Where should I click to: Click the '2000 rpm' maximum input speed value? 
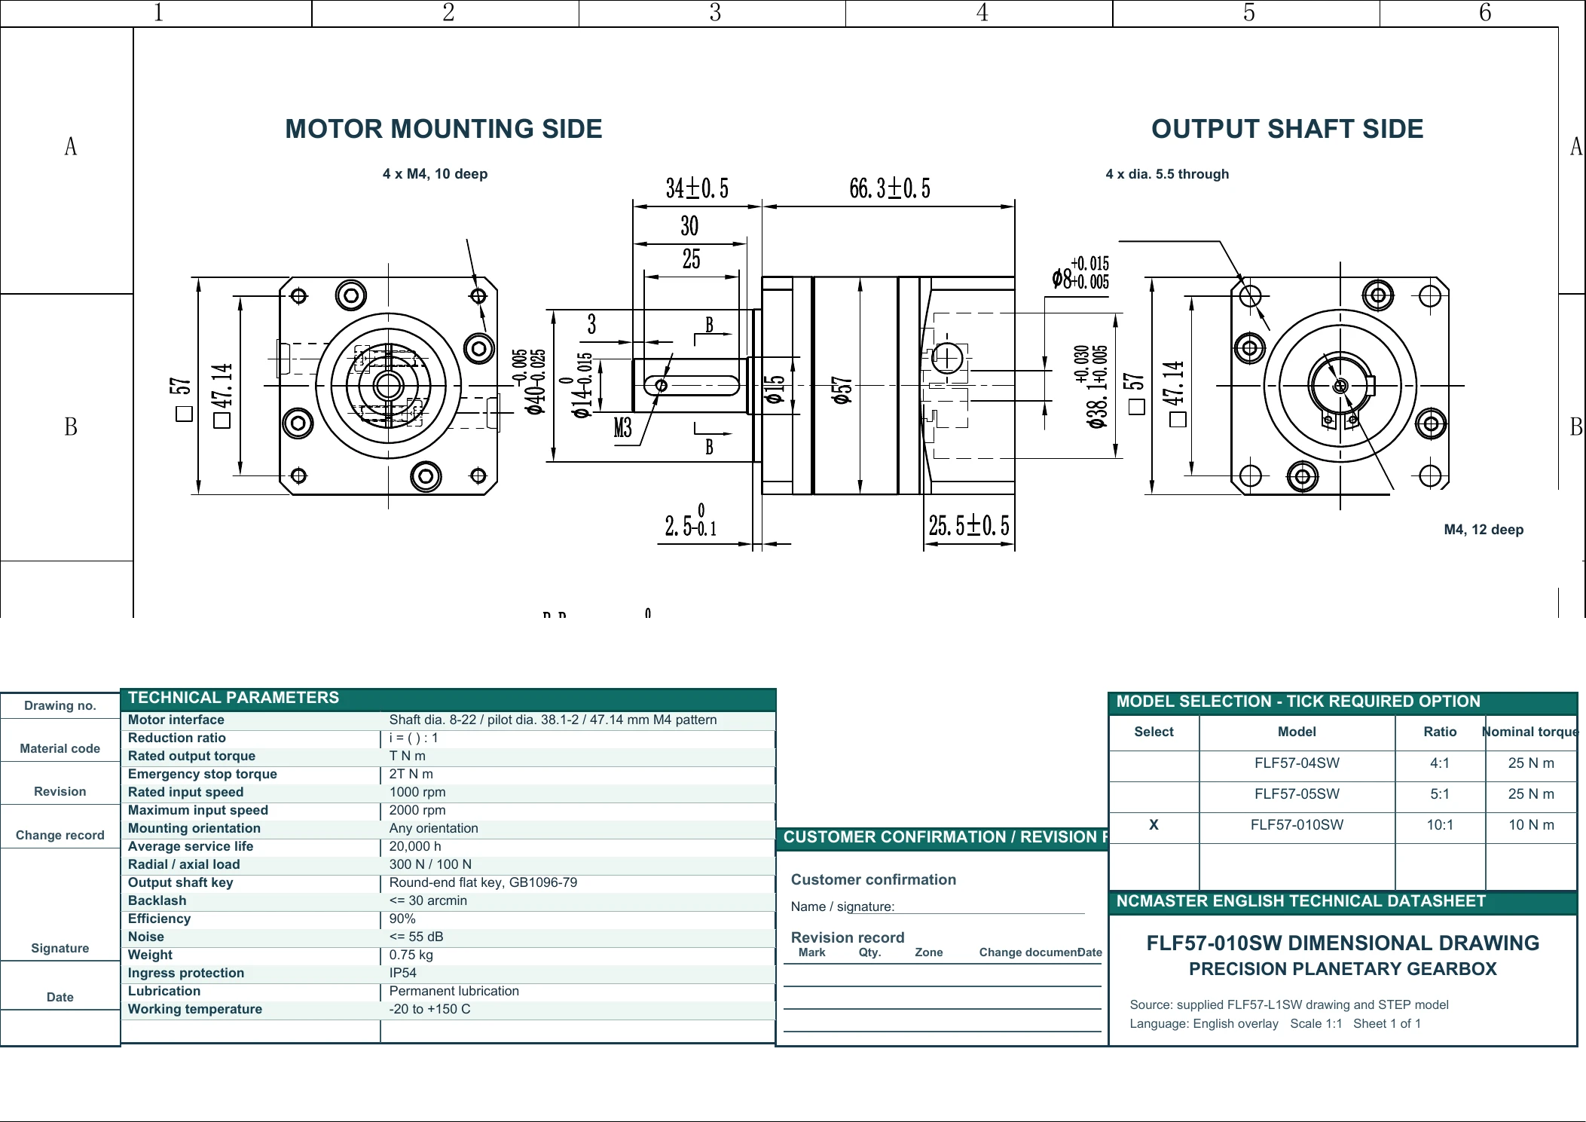point(417,810)
